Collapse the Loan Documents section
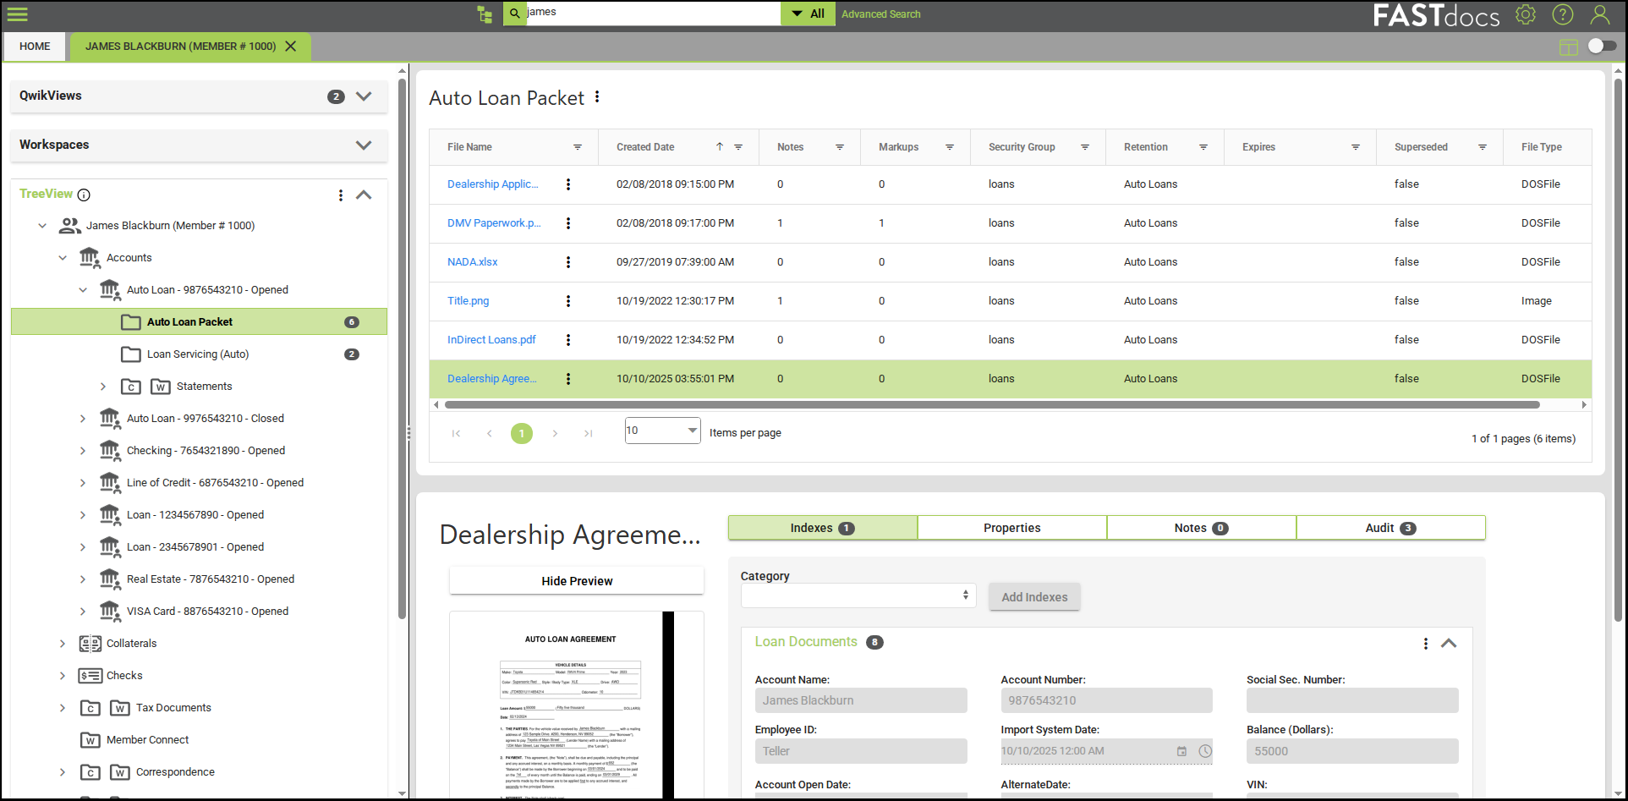1628x801 pixels. 1449,644
